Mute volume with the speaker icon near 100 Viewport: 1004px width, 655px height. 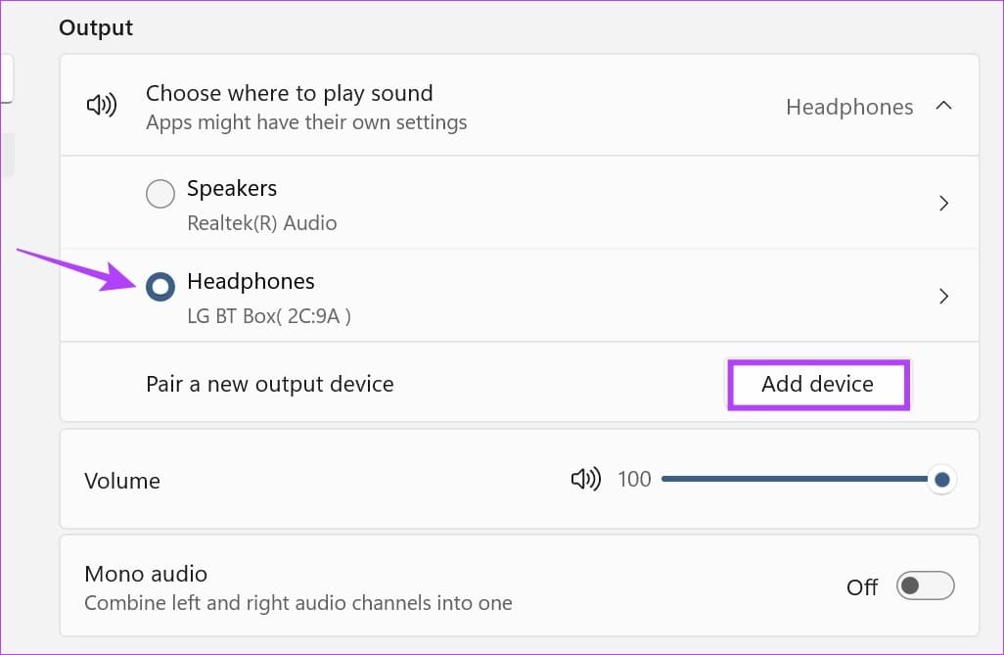tap(585, 480)
